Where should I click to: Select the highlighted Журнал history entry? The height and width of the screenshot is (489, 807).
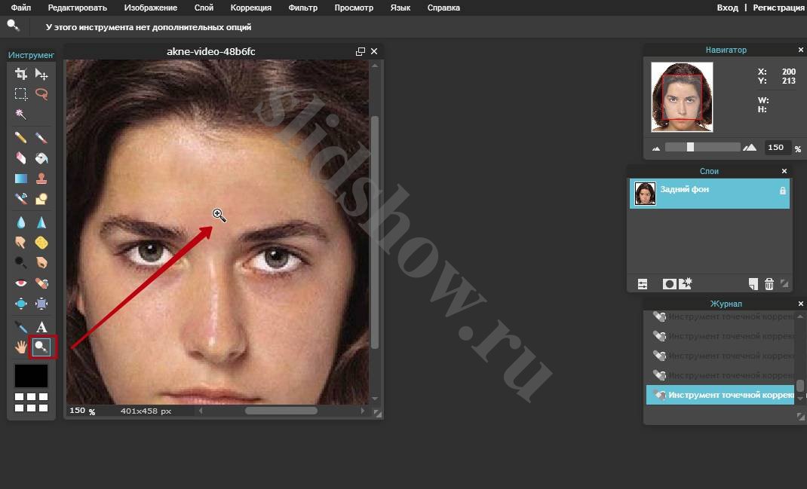pyautogui.click(x=720, y=395)
